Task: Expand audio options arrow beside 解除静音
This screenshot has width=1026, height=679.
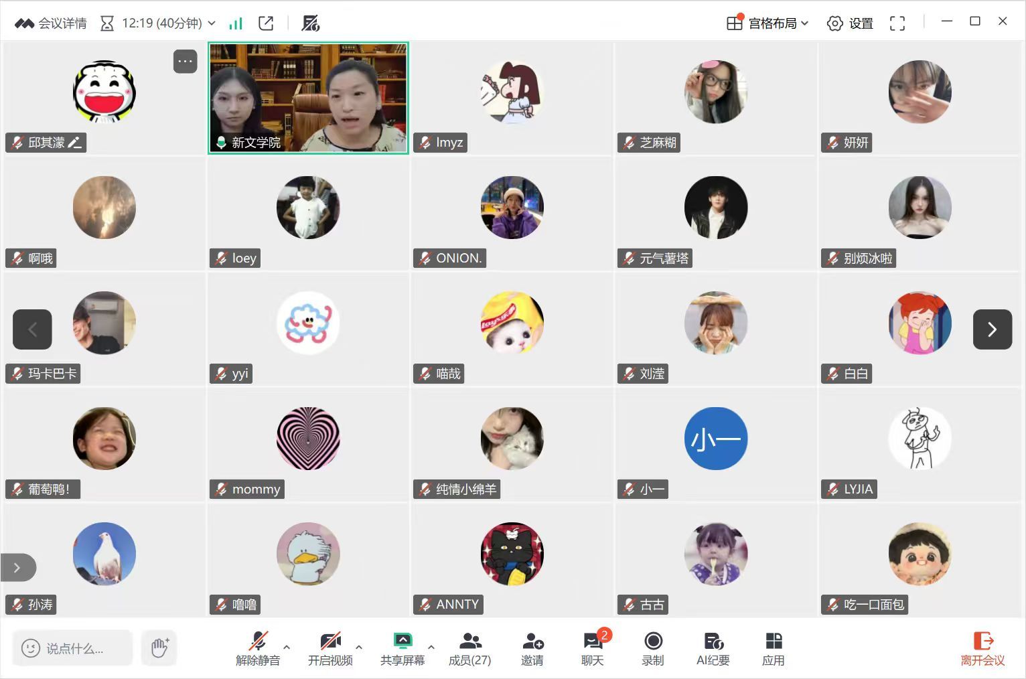Action: [x=287, y=647]
